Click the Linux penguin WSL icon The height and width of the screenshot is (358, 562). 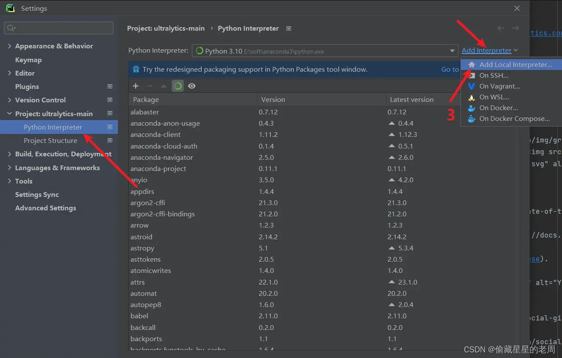472,97
